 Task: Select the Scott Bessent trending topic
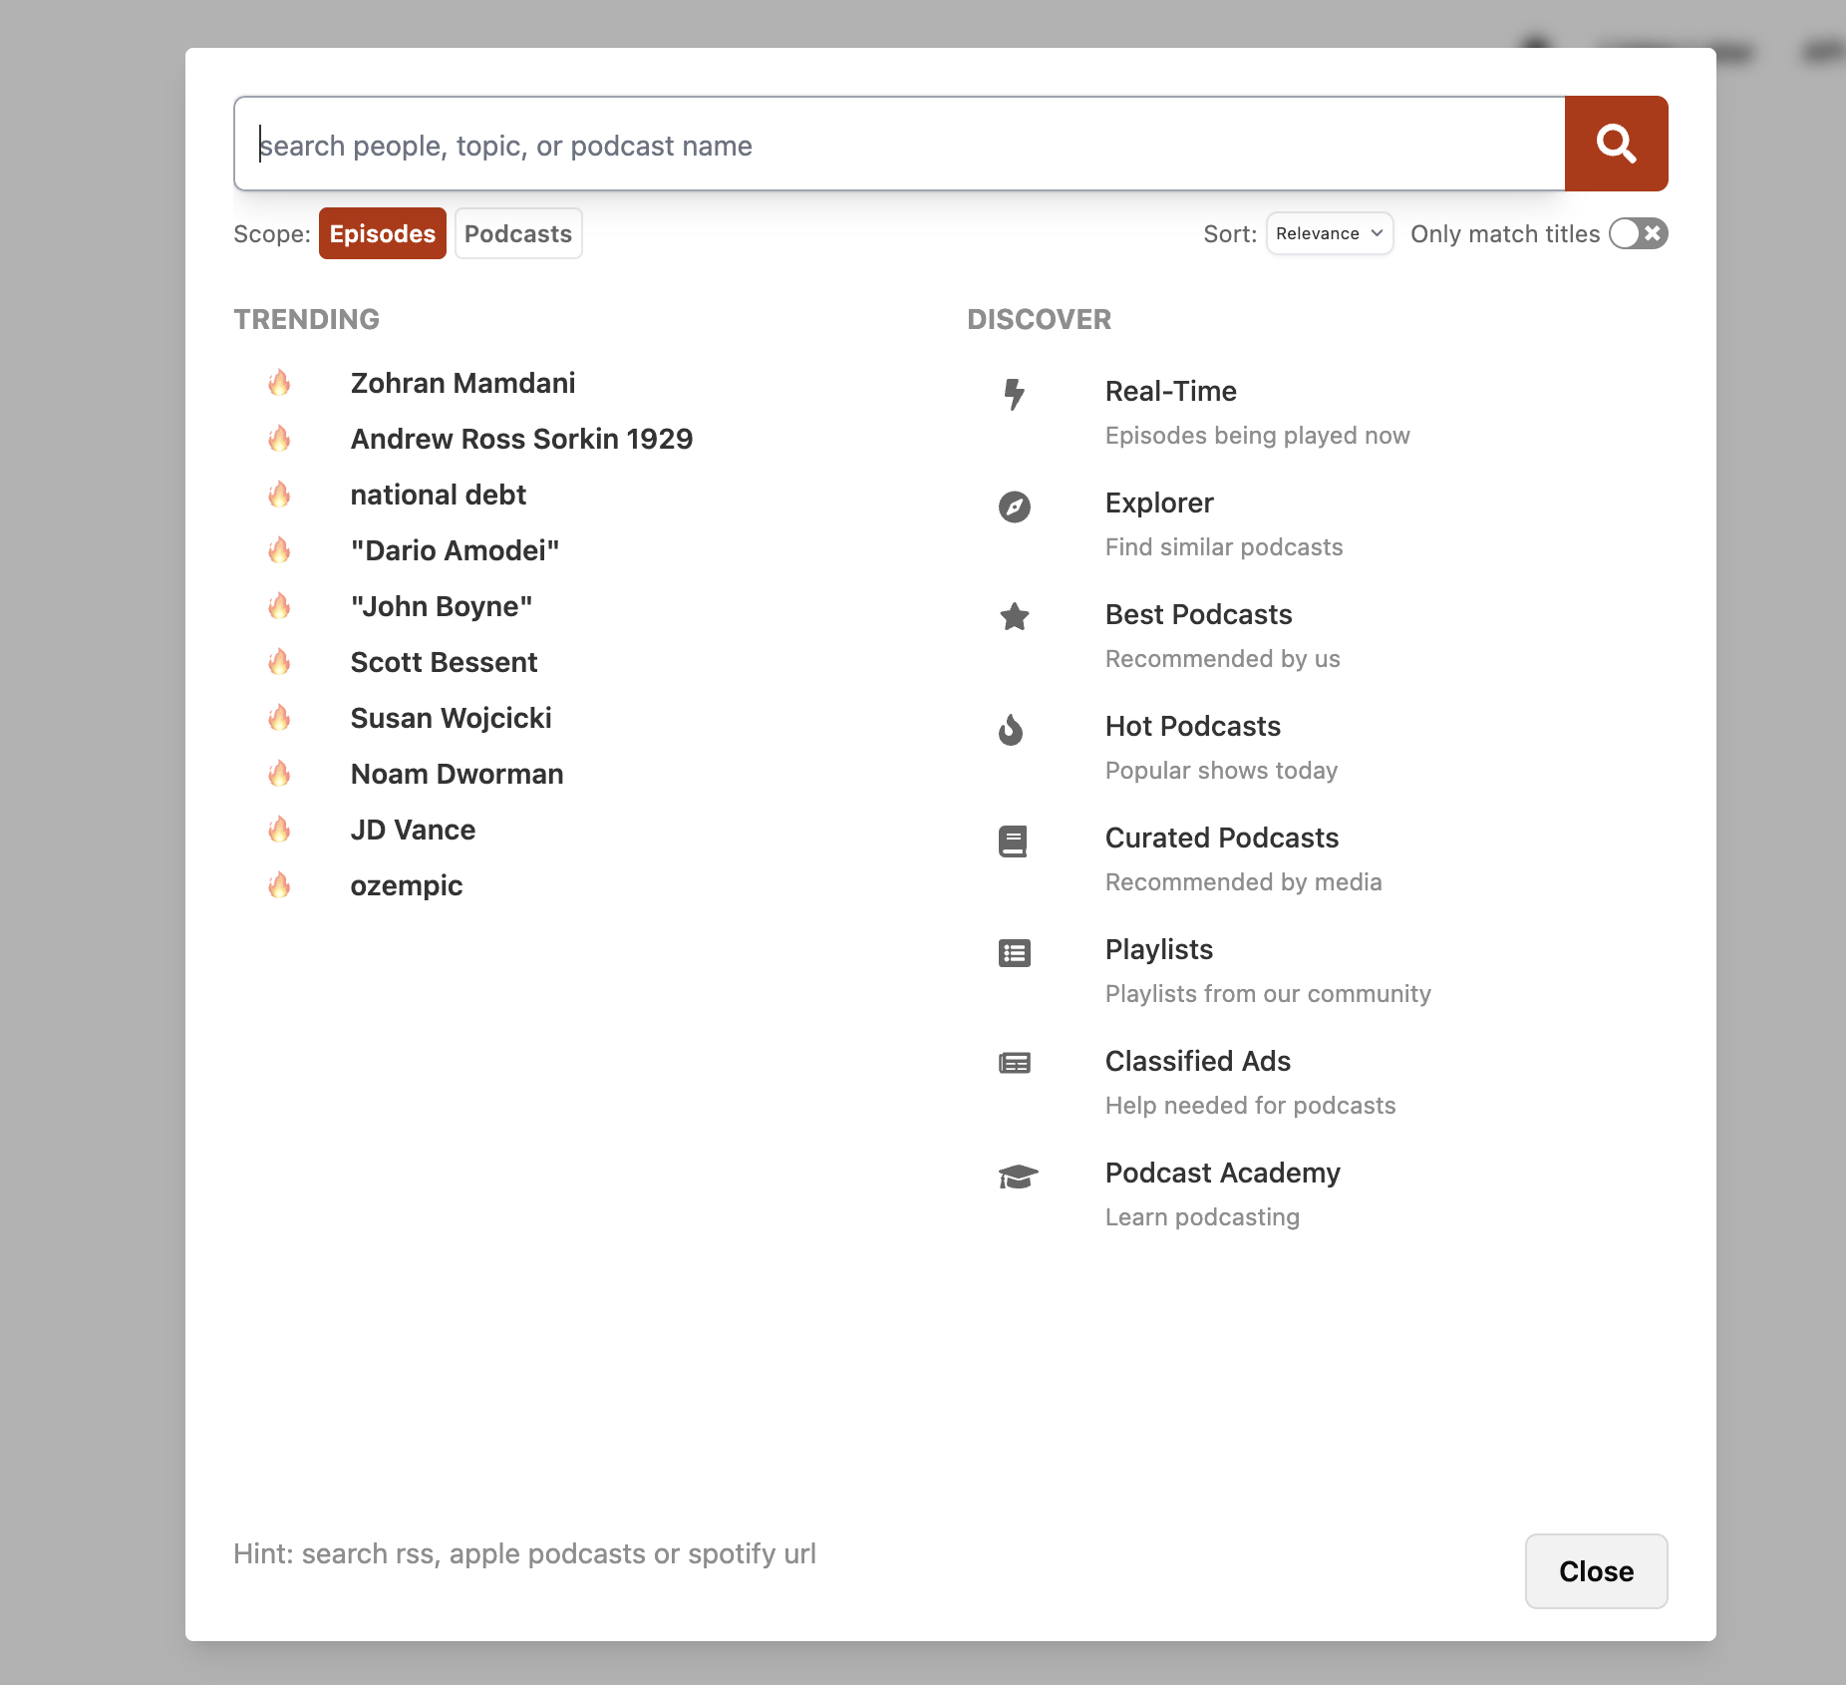point(444,661)
